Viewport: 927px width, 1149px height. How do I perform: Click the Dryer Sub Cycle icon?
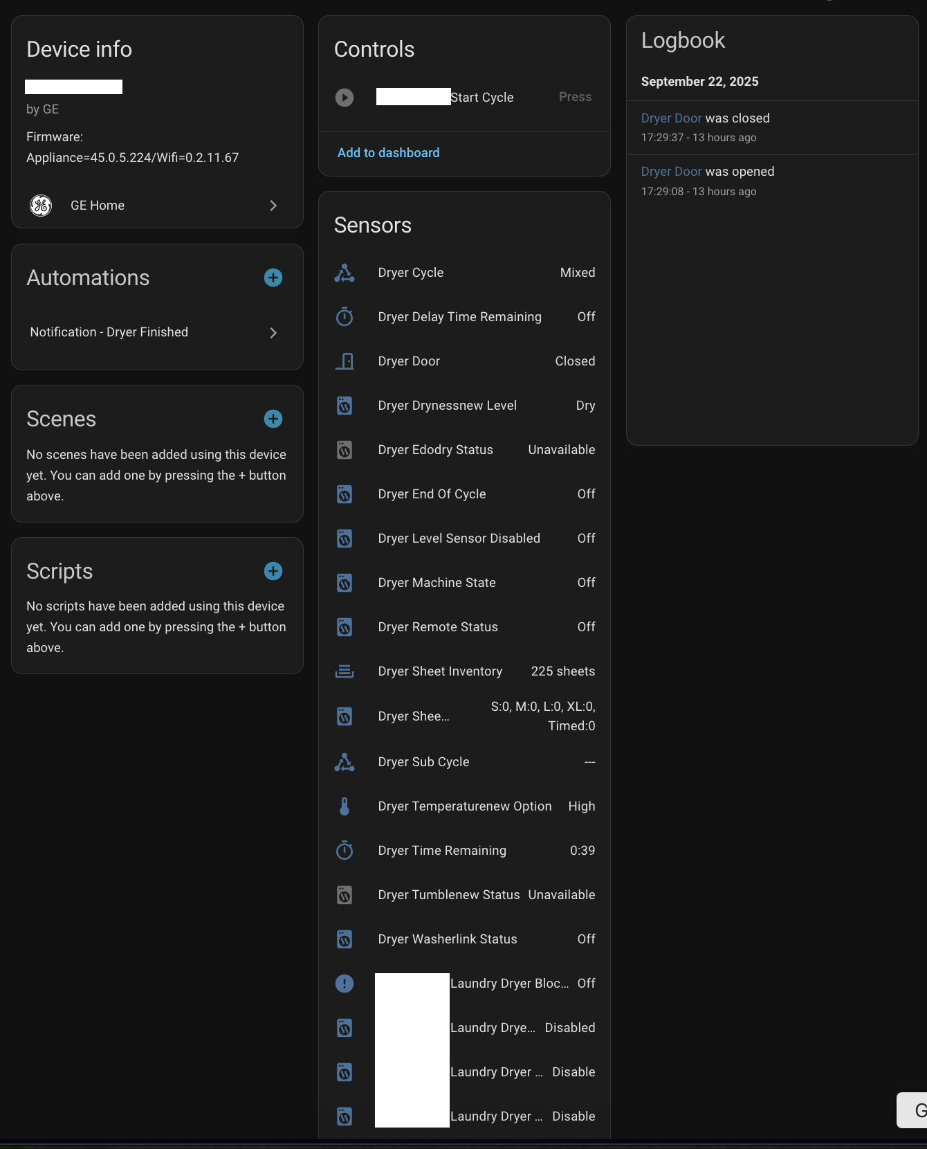(x=345, y=762)
